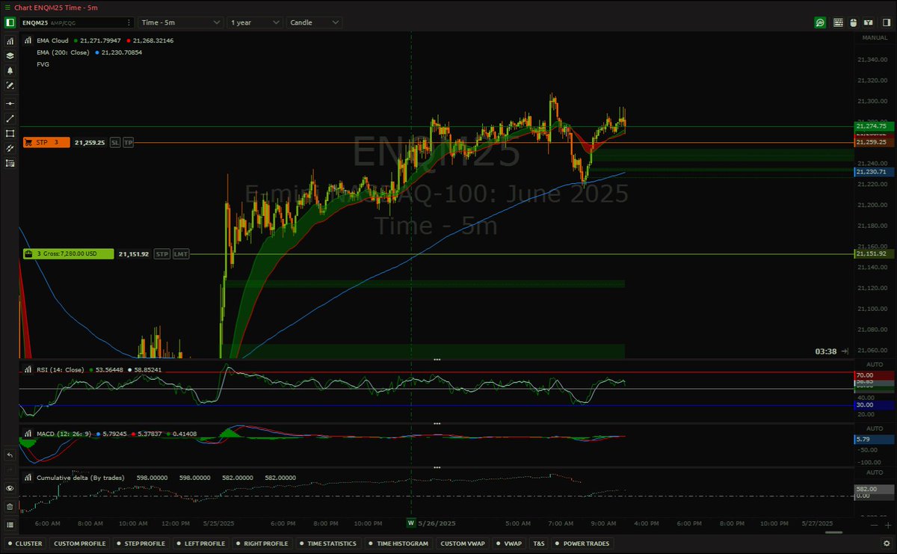The image size is (897, 554).
Task: Click the LMT button on the position line
Action: 181,254
